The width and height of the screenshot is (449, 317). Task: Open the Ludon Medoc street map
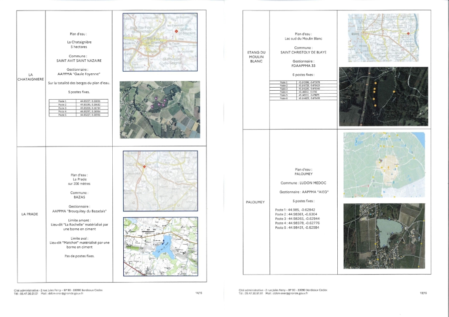coord(384,165)
